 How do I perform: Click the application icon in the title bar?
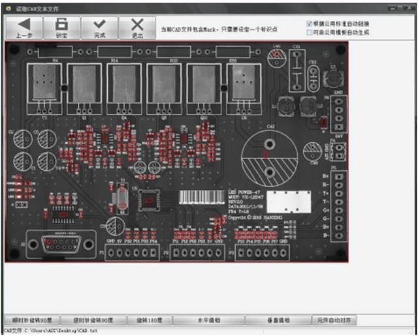8,8
